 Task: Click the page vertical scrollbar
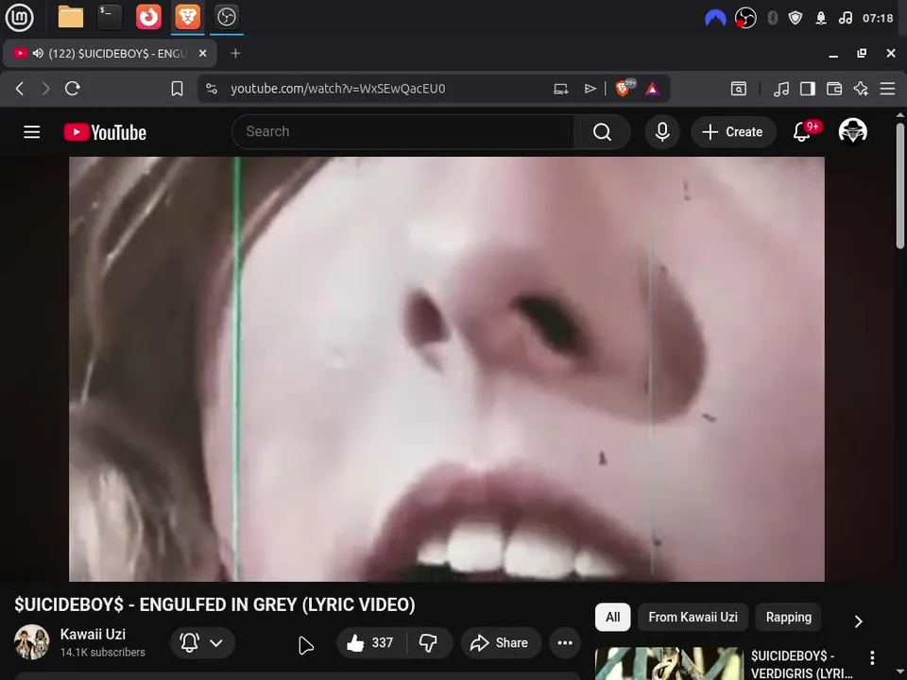tap(900, 185)
